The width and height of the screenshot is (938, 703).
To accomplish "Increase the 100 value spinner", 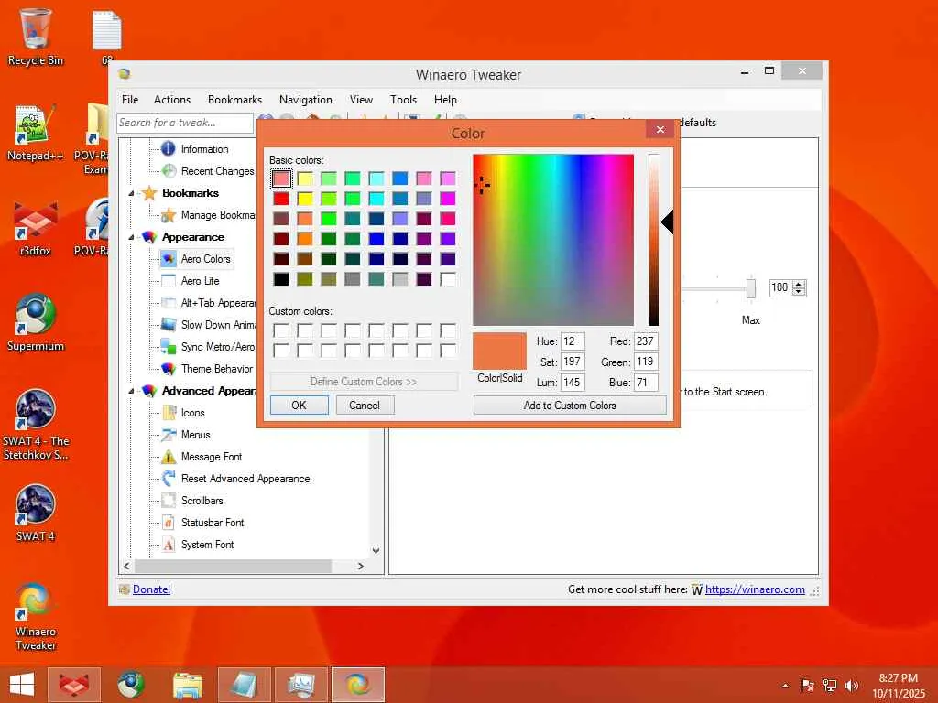I will [799, 284].
